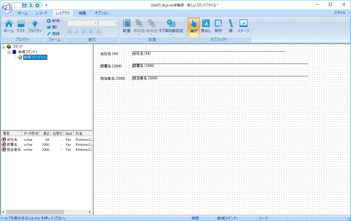Switch to the レコード tab
Image resolution: width=351 pixels, height=221 pixels.
[x=41, y=13]
